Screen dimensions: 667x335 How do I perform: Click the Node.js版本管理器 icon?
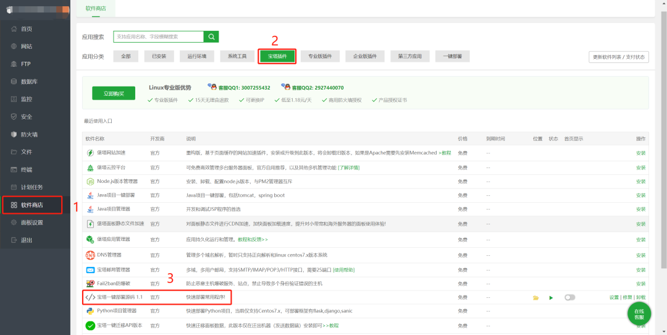coord(90,182)
